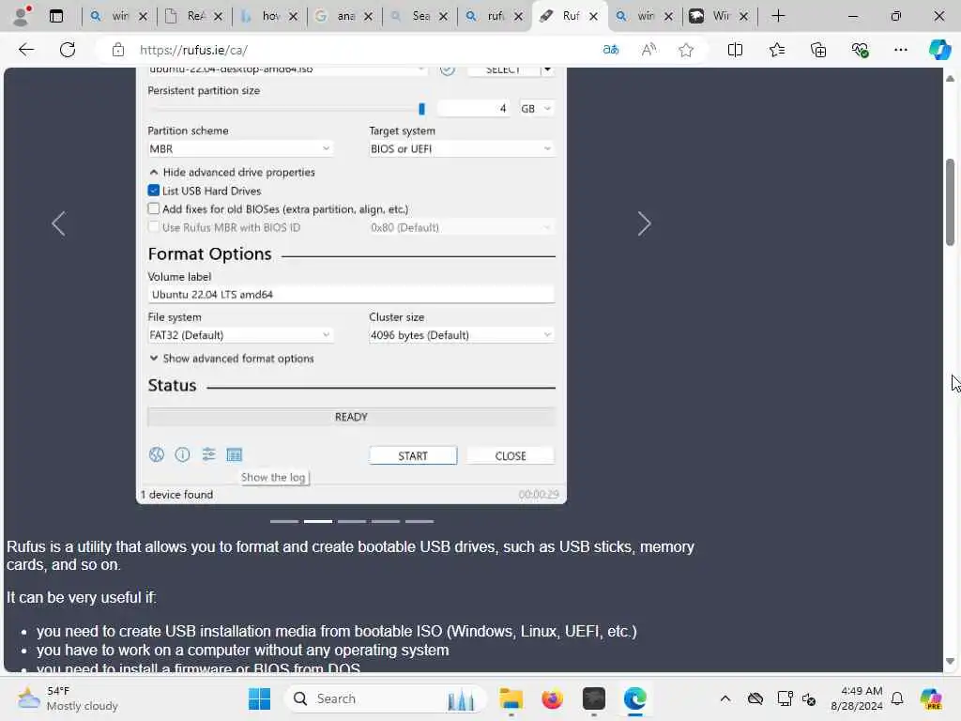Screen dimensions: 961x721
Task: Open the SELECT button dropdown arrow
Action: [547, 69]
